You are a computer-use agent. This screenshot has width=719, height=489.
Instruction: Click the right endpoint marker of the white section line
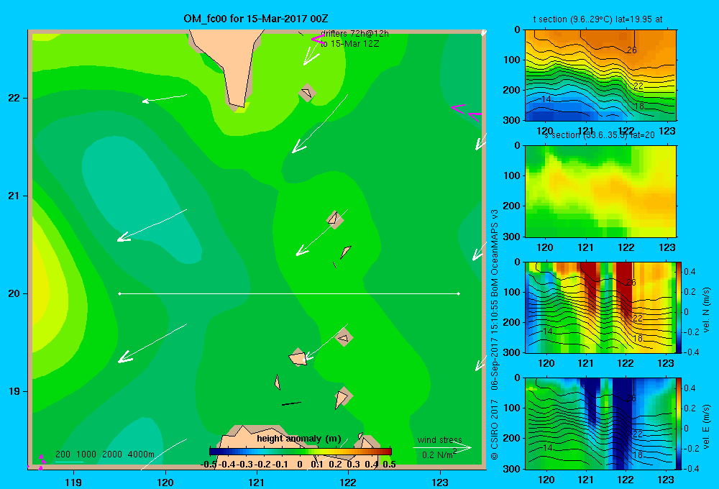click(459, 293)
